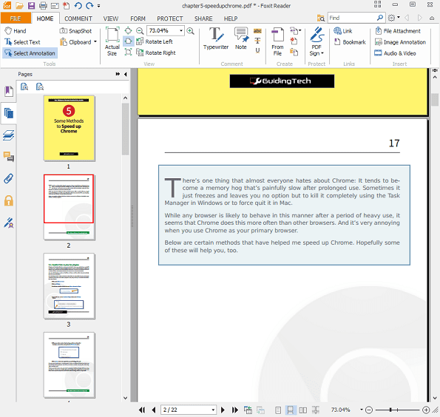Insert an Image Annotation
440x417 pixels.
coord(400,42)
